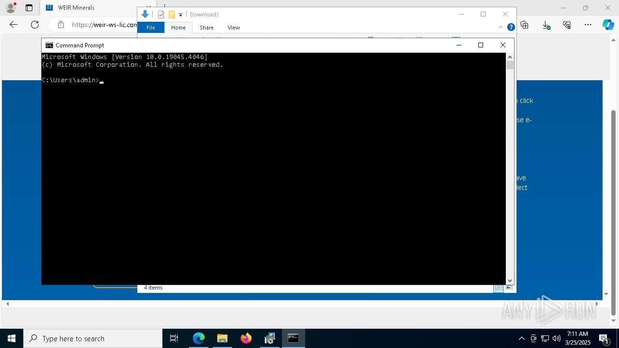Click Command Prompt scrollbar down arrow
The image size is (619, 348).
510,280
